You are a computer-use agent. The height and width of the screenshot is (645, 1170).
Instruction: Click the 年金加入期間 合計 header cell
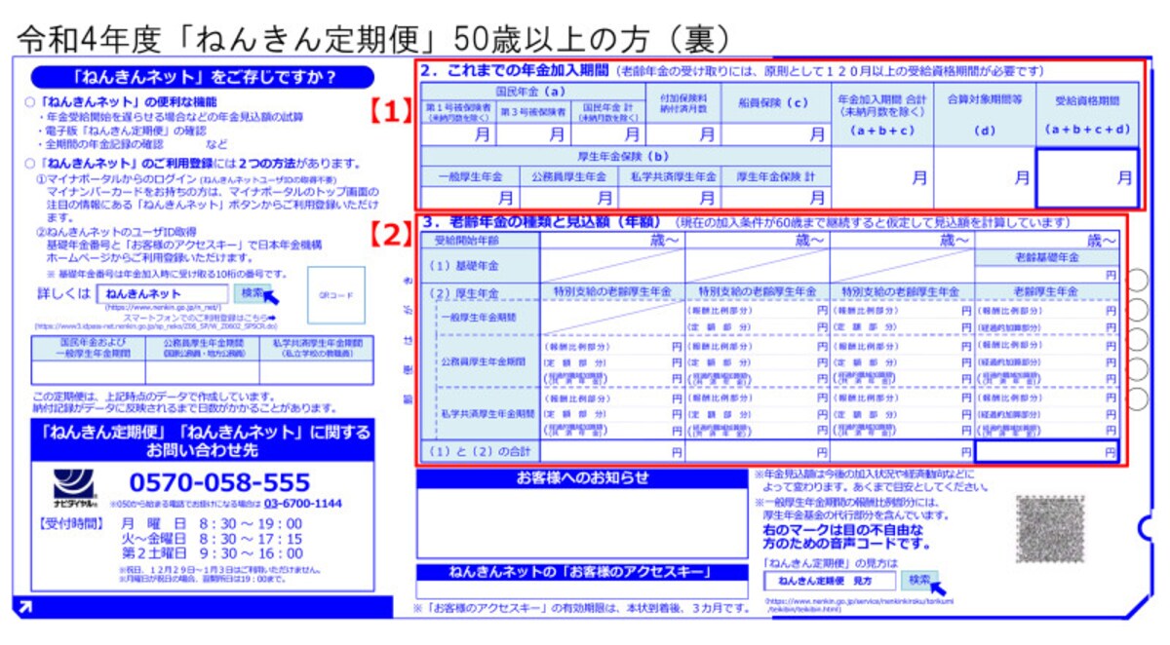tap(881, 114)
